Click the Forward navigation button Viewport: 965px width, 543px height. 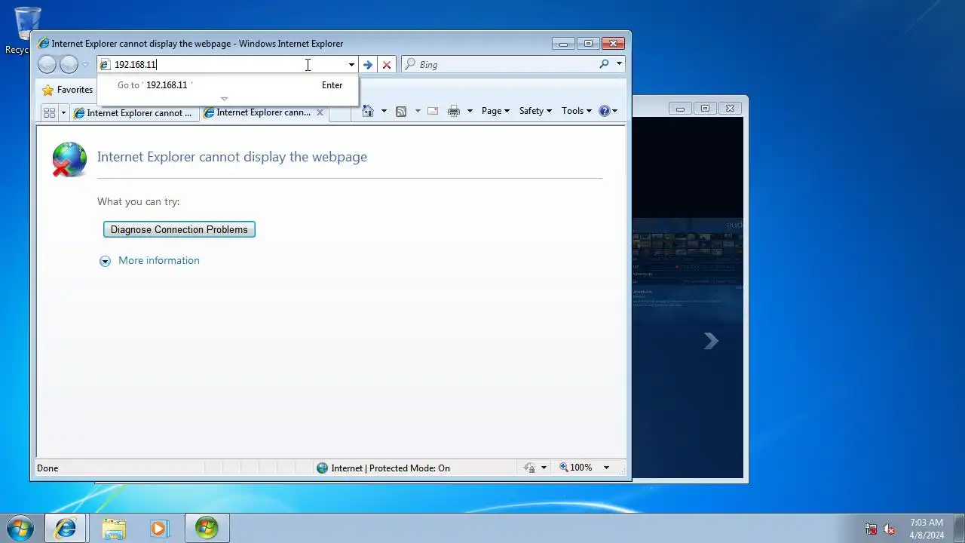(x=69, y=65)
